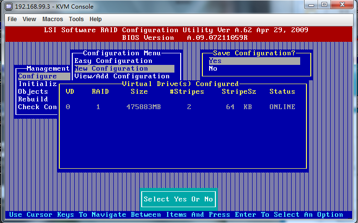Select Check Consistency in Management menu
This screenshot has height=223, width=358.
point(38,107)
